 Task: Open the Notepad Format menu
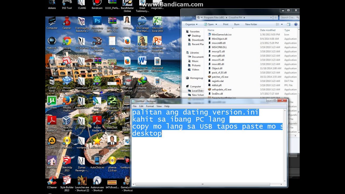click(150, 106)
